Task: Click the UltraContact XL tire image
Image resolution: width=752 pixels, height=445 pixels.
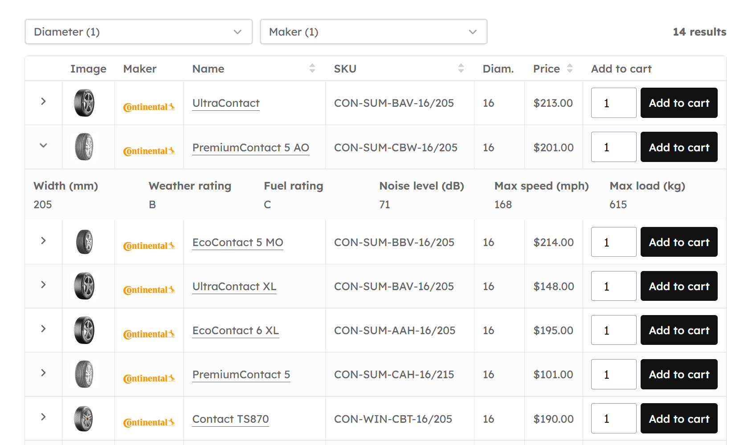Action: point(84,286)
